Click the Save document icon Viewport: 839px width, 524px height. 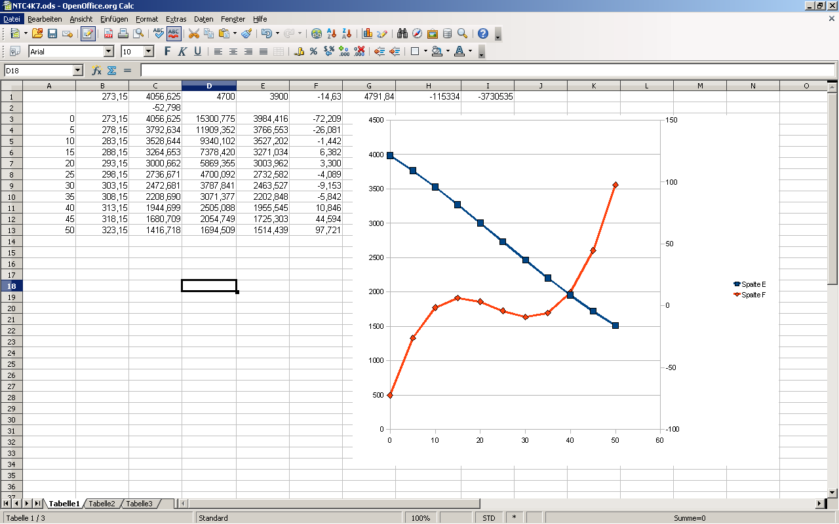[x=52, y=33]
